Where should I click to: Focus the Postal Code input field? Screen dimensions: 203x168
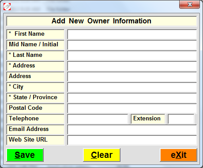132,108
